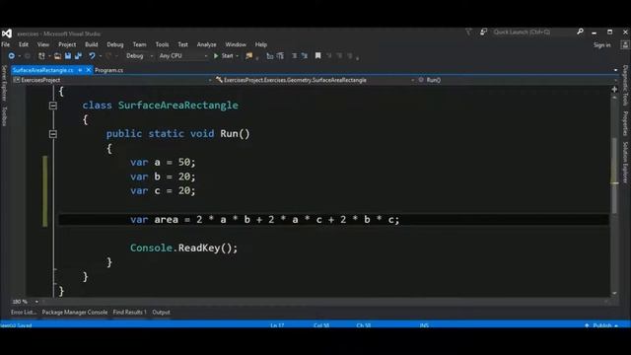Click the Open File folder icon
631x355 pixels.
pyautogui.click(x=57, y=56)
